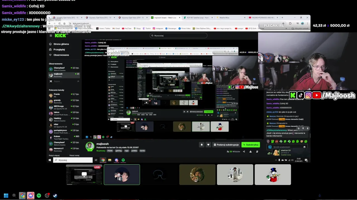Toggle the follow heart button
This screenshot has width=357, height=200.
pos(208,145)
